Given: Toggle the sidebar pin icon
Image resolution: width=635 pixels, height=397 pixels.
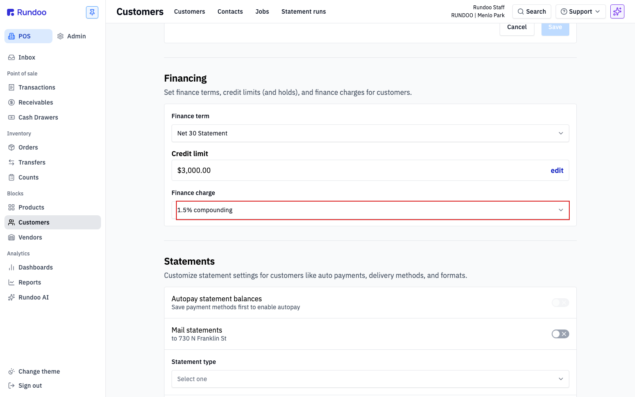Looking at the screenshot, I should click(92, 12).
